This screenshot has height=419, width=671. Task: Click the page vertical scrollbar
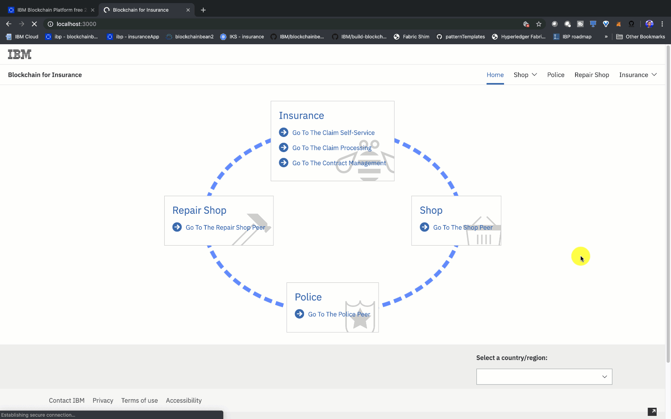(x=668, y=204)
